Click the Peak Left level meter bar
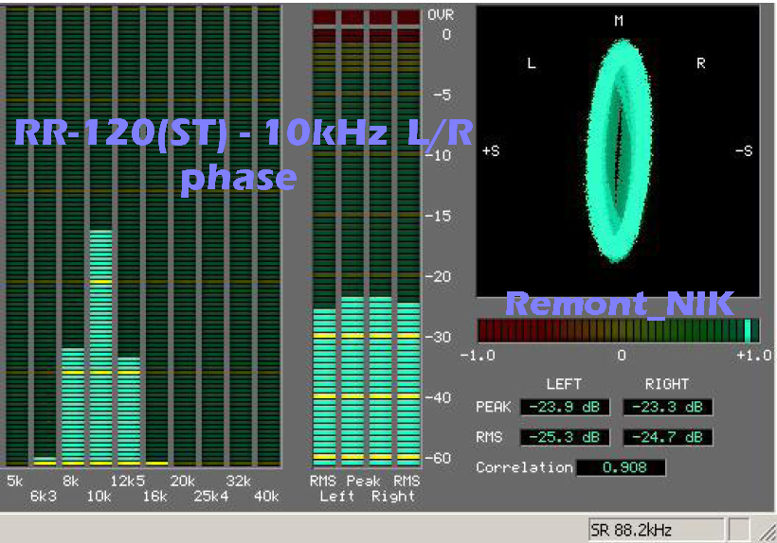 point(352,380)
